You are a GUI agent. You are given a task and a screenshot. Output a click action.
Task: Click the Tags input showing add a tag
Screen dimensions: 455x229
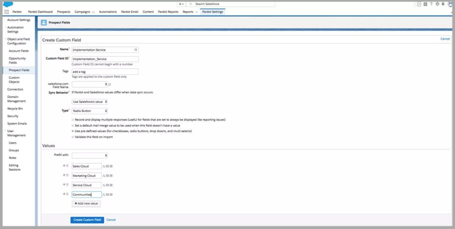pyautogui.click(x=105, y=72)
